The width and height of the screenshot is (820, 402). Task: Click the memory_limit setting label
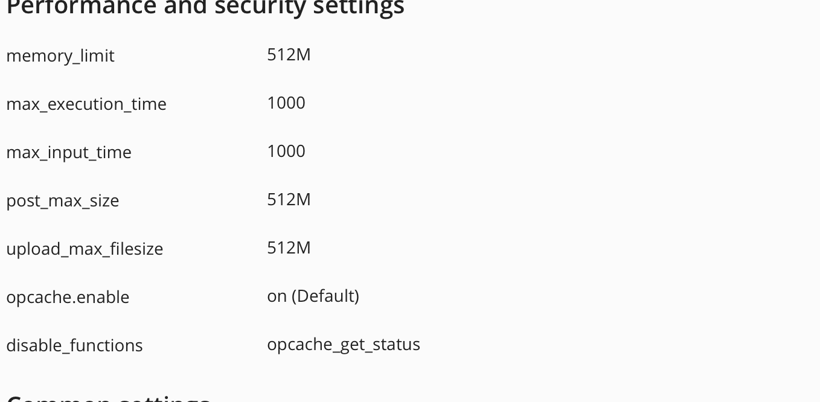tap(60, 56)
